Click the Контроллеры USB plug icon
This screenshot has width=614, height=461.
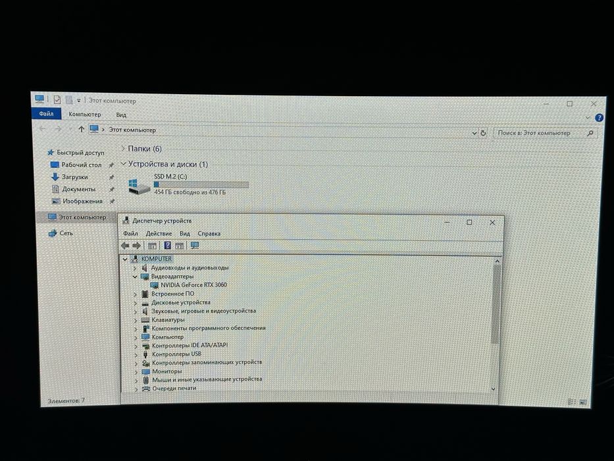tap(145, 354)
